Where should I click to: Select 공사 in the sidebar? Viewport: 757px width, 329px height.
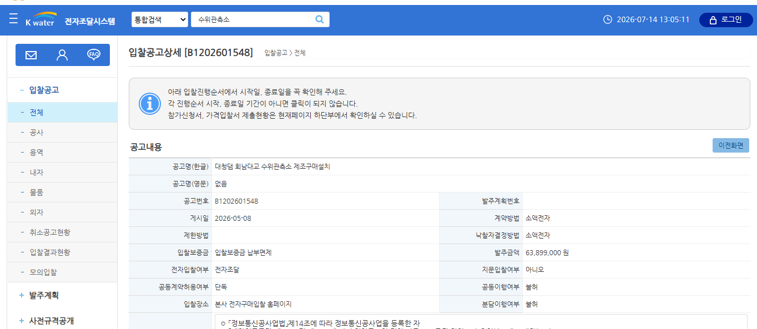click(x=62, y=133)
